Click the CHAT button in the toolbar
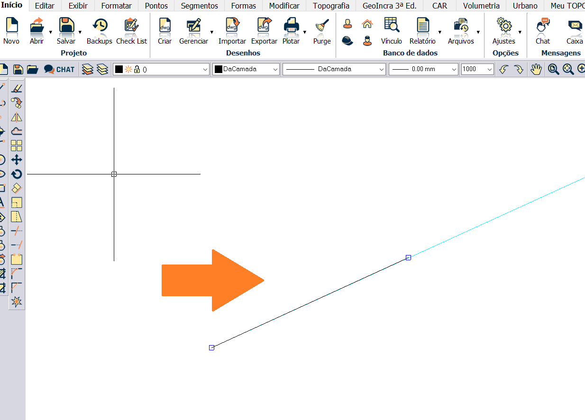The image size is (585, 420). coord(60,69)
